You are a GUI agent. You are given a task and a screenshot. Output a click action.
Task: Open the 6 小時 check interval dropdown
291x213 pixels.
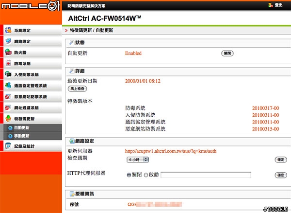[x=138, y=160]
